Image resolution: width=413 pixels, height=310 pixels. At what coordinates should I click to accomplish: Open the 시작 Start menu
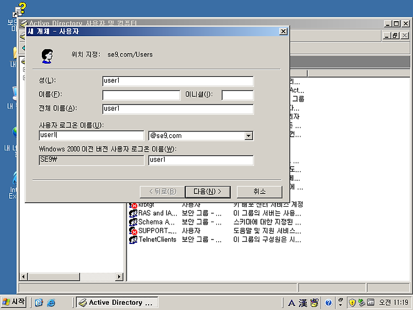tap(14, 302)
